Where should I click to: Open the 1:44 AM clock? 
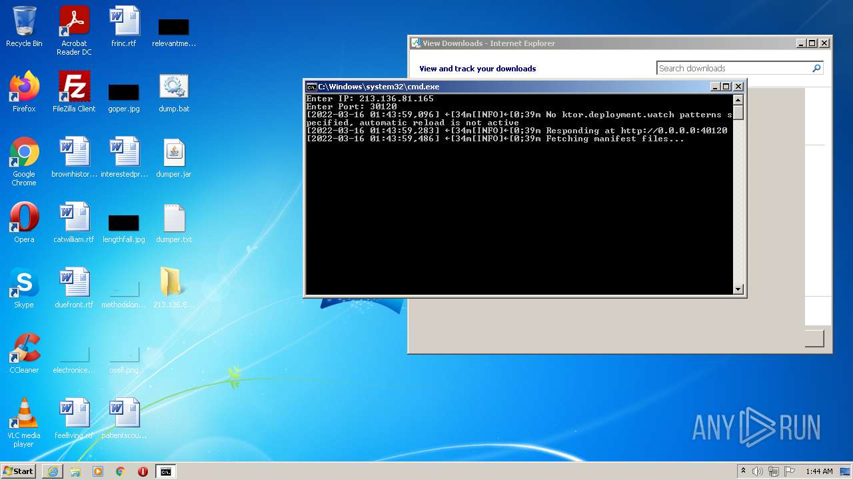coord(819,471)
